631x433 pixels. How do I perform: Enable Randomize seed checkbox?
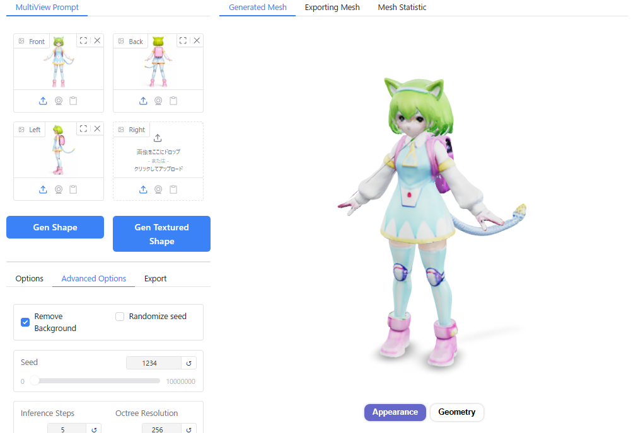pyautogui.click(x=120, y=317)
